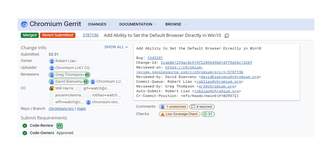Click the green check icon beside Code-Owners
The width and height of the screenshot is (332, 162).
click(25, 133)
